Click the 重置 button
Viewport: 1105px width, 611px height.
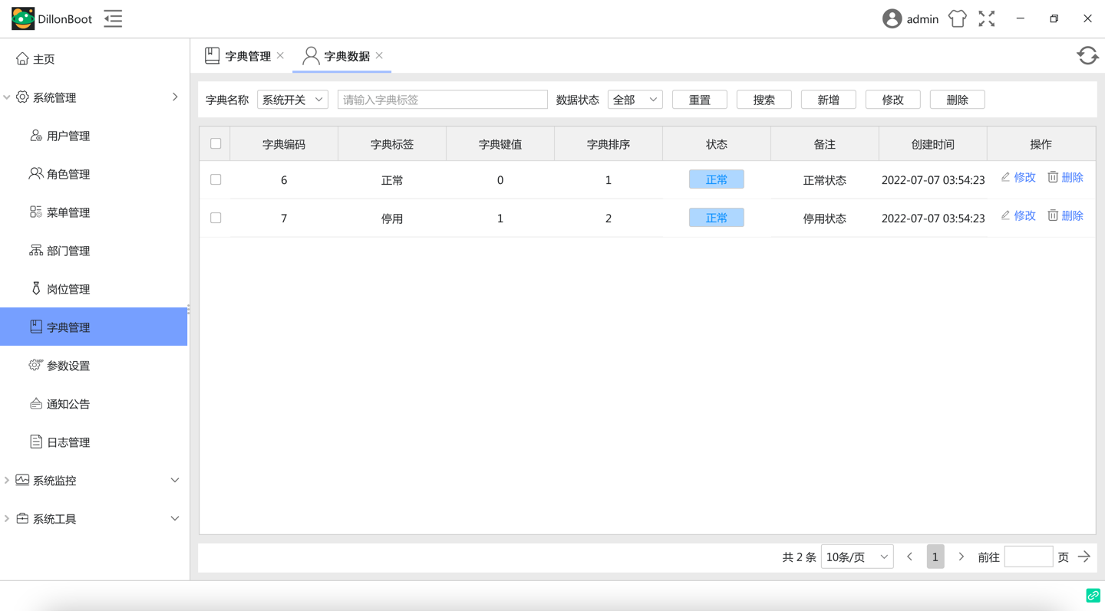[700, 100]
